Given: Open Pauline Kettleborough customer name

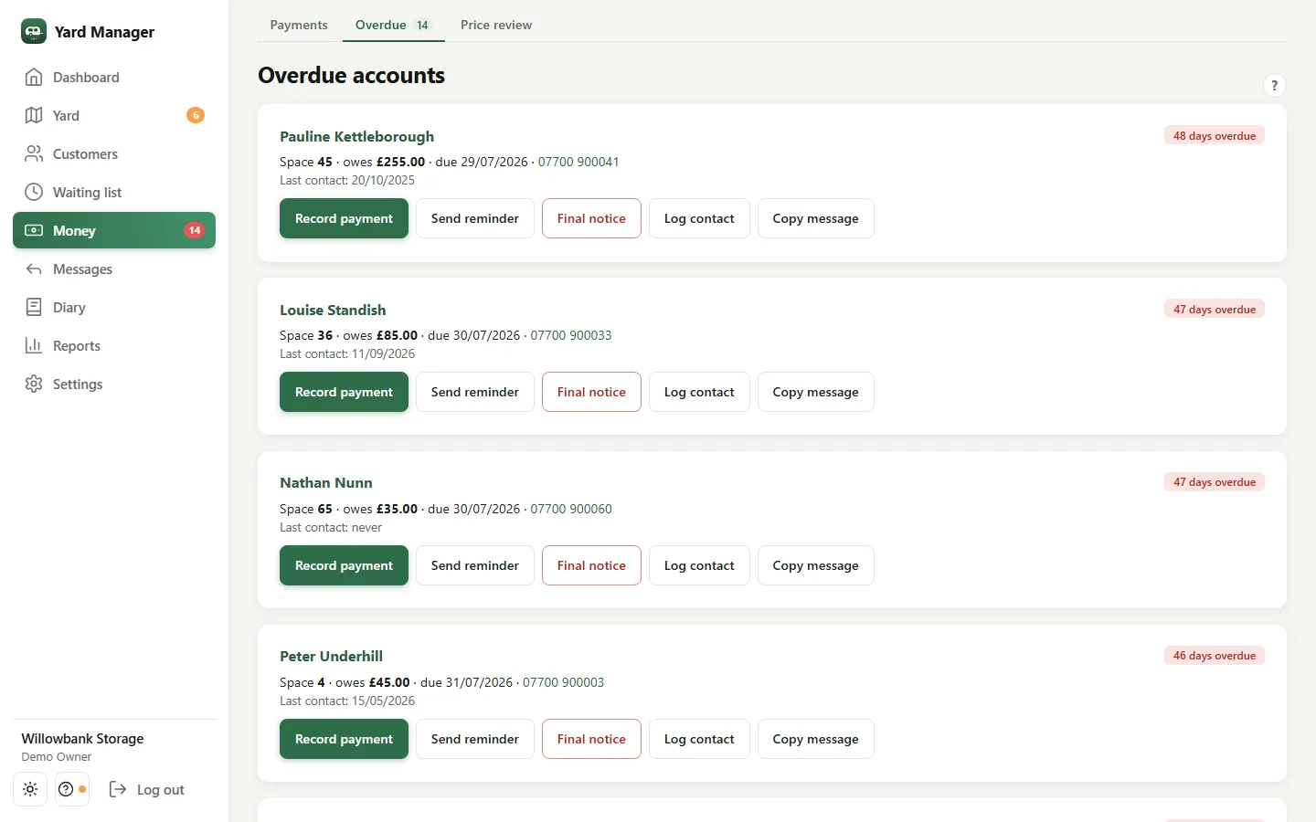Looking at the screenshot, I should point(356,136).
